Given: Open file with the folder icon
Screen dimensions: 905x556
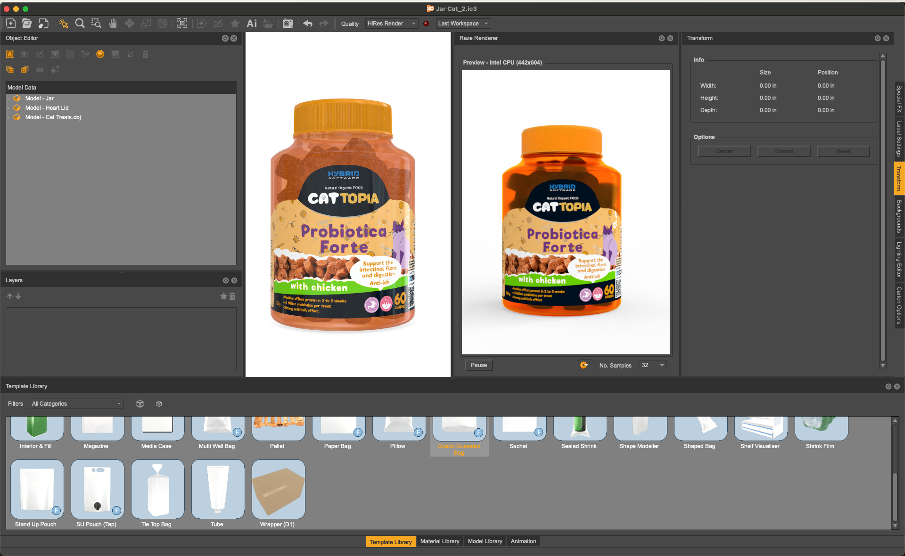Looking at the screenshot, I should [x=27, y=23].
